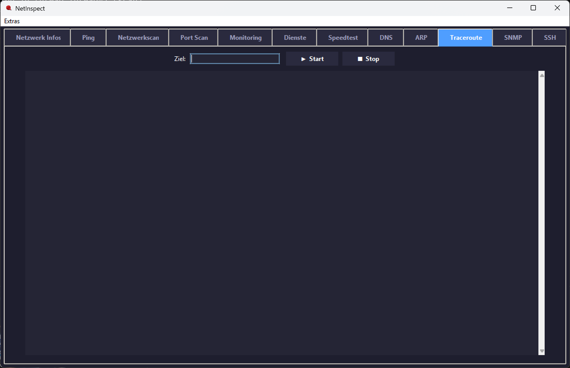
Task: Click the NetInspect app icon in title bar
Action: pyautogui.click(x=9, y=8)
